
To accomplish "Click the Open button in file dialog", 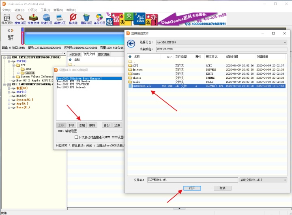I will (x=192, y=188).
